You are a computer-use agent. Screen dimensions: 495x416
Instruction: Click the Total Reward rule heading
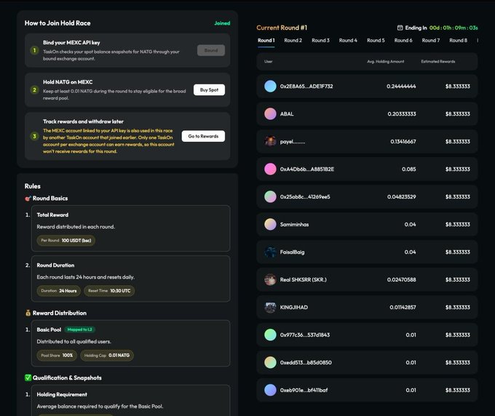pyautogui.click(x=52, y=215)
